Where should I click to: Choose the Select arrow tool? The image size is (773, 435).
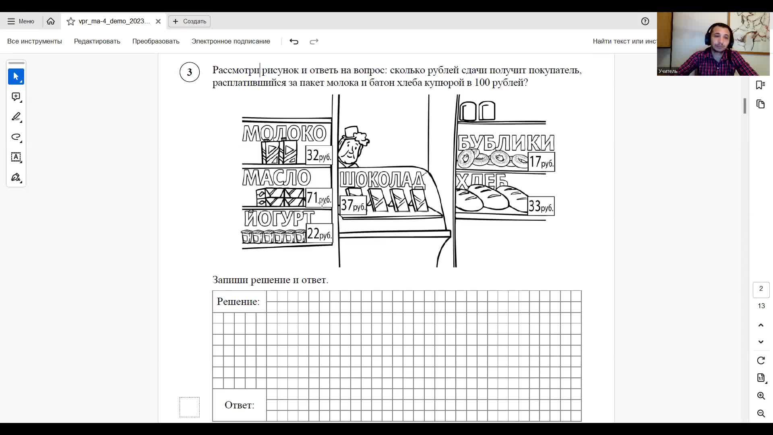click(x=16, y=77)
